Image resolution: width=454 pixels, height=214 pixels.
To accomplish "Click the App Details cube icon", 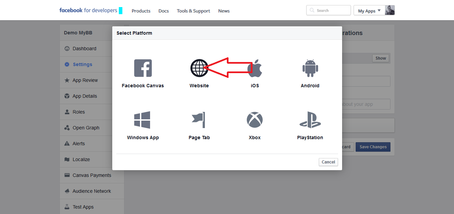I will pos(67,96).
